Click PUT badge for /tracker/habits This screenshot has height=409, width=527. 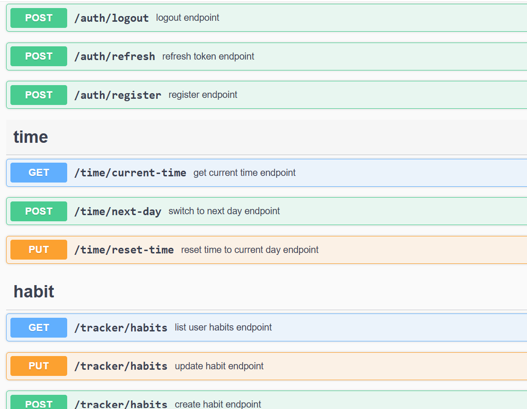coord(39,366)
